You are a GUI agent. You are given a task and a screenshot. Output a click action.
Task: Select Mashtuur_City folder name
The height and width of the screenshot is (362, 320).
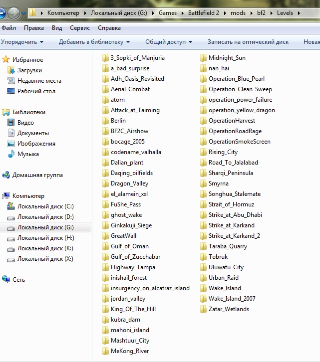click(x=130, y=340)
